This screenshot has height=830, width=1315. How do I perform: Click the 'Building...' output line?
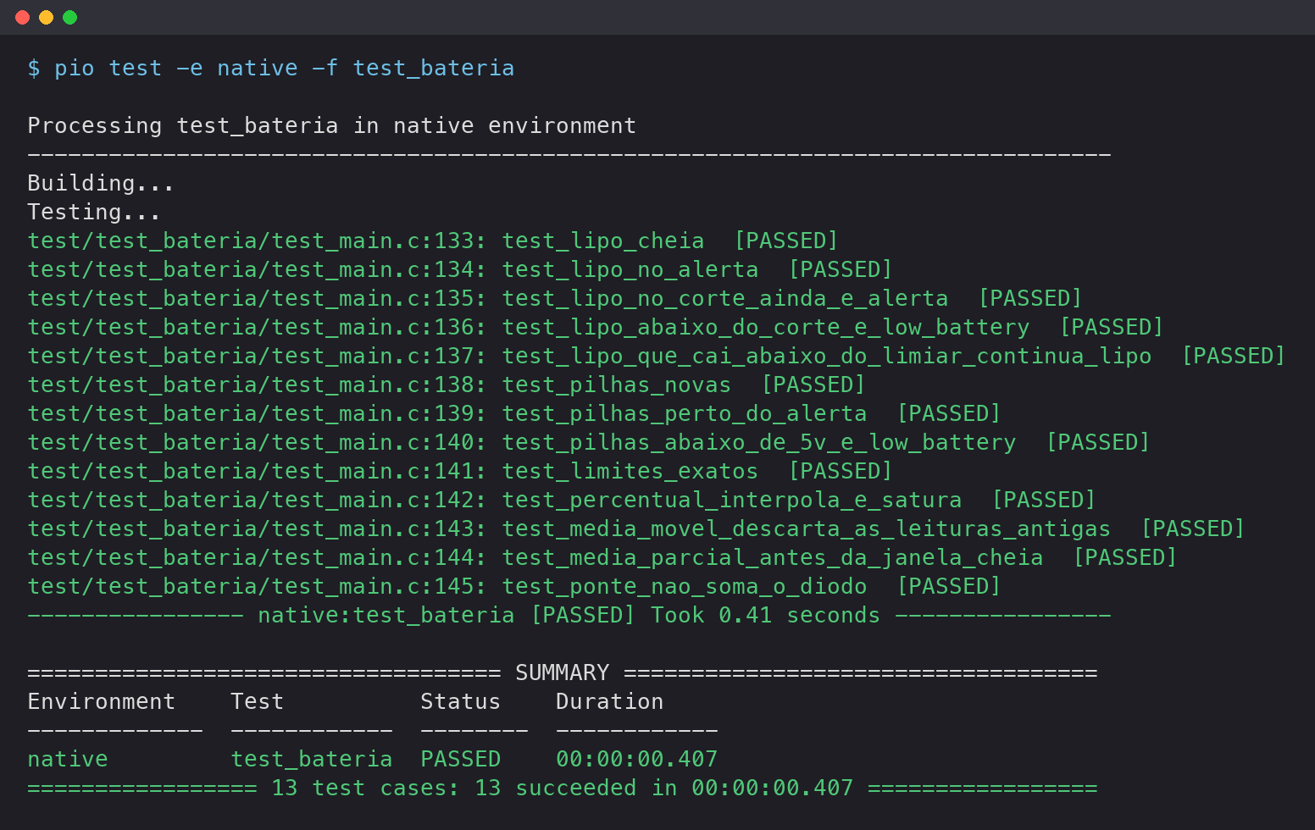point(101,183)
